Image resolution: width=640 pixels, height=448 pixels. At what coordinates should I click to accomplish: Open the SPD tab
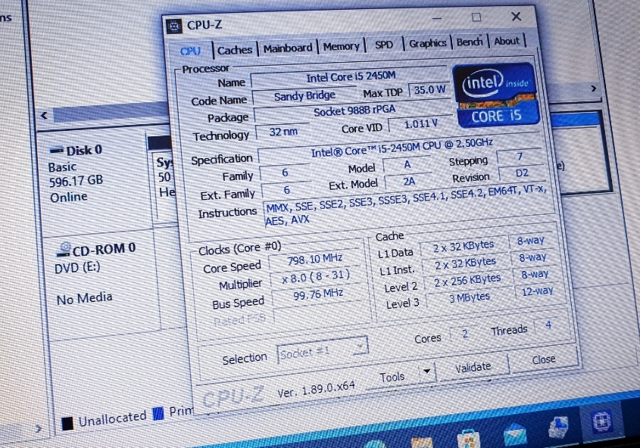[384, 45]
